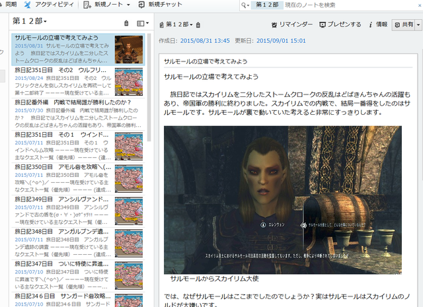Focus the note search input field

[x=350, y=5]
